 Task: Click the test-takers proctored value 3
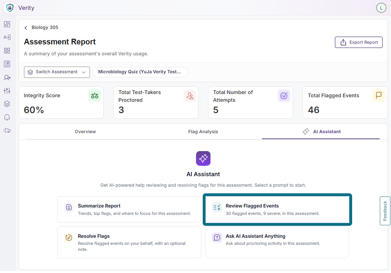coord(121,110)
